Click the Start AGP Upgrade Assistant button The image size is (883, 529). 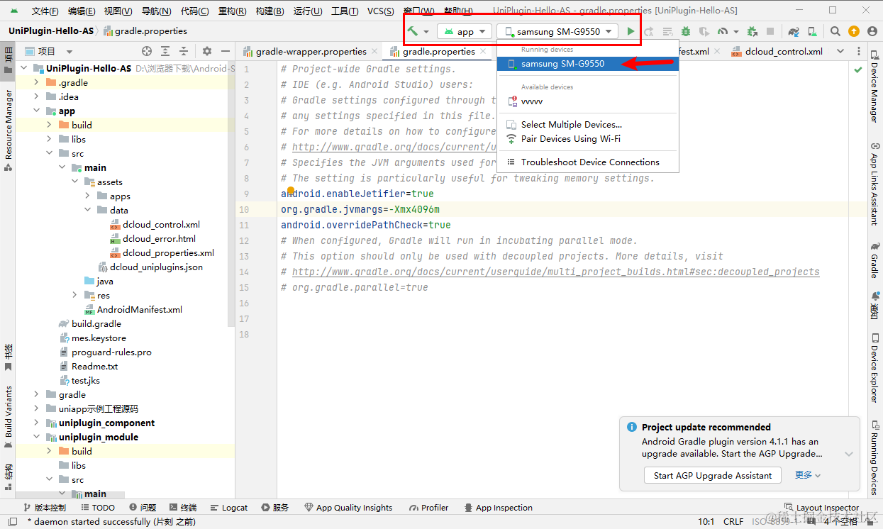(x=712, y=475)
